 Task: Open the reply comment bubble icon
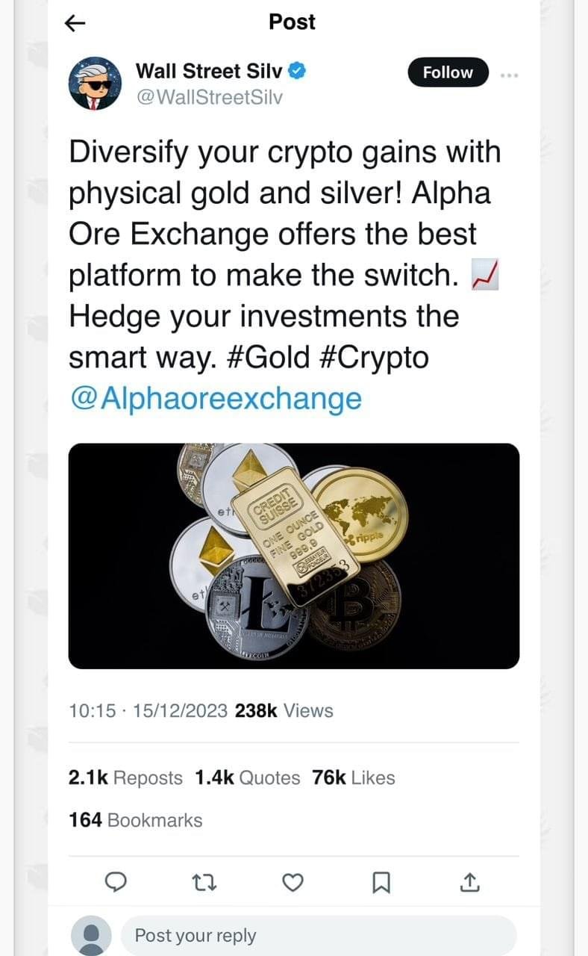click(113, 884)
